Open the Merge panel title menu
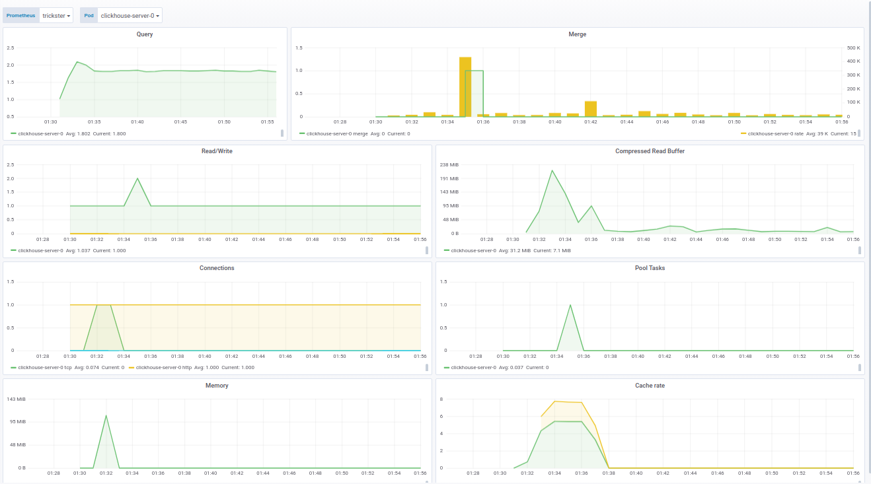Viewport: 871px width, 484px height. coord(577,34)
